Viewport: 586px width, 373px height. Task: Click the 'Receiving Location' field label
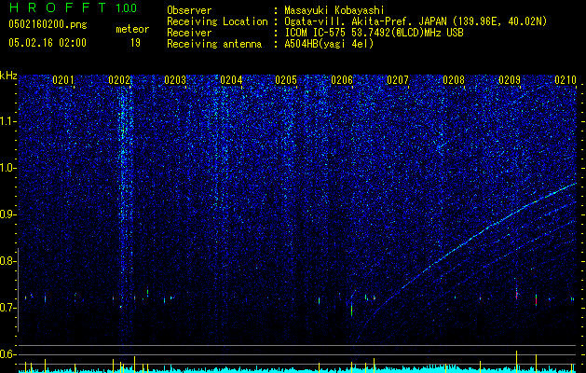[x=217, y=21]
